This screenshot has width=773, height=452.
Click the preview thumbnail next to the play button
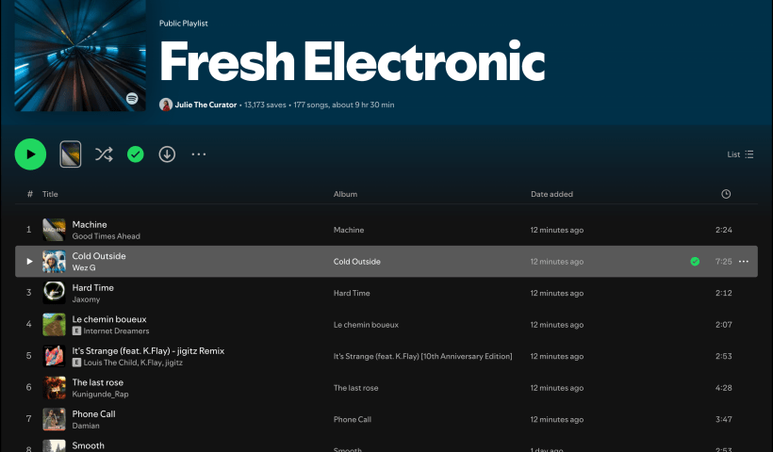(x=71, y=153)
